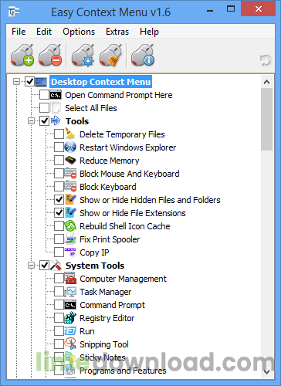The image size is (281, 386).
Task: Click the mouse with info toolbar icon
Action: pyautogui.click(x=143, y=56)
